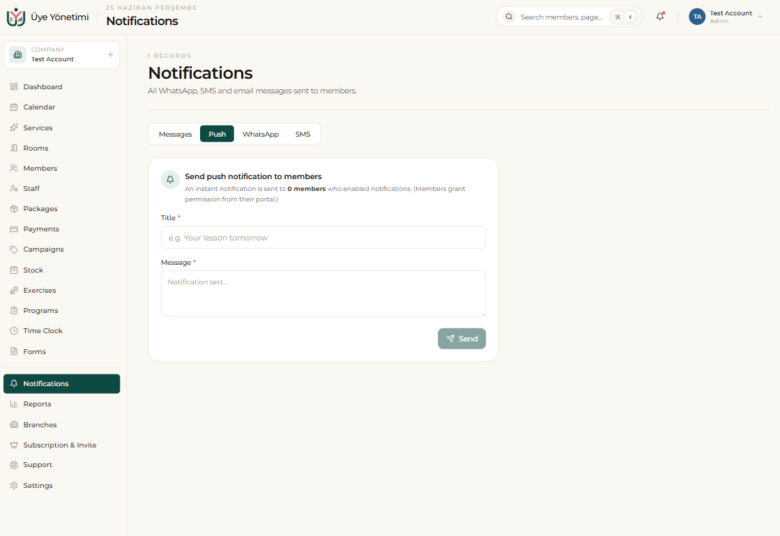Click the ⌘ K shortcut badge
Image resolution: width=780 pixels, height=536 pixels.
(x=624, y=17)
